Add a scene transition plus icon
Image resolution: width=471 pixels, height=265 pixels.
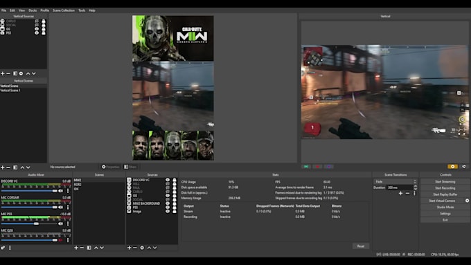pyautogui.click(x=400, y=193)
